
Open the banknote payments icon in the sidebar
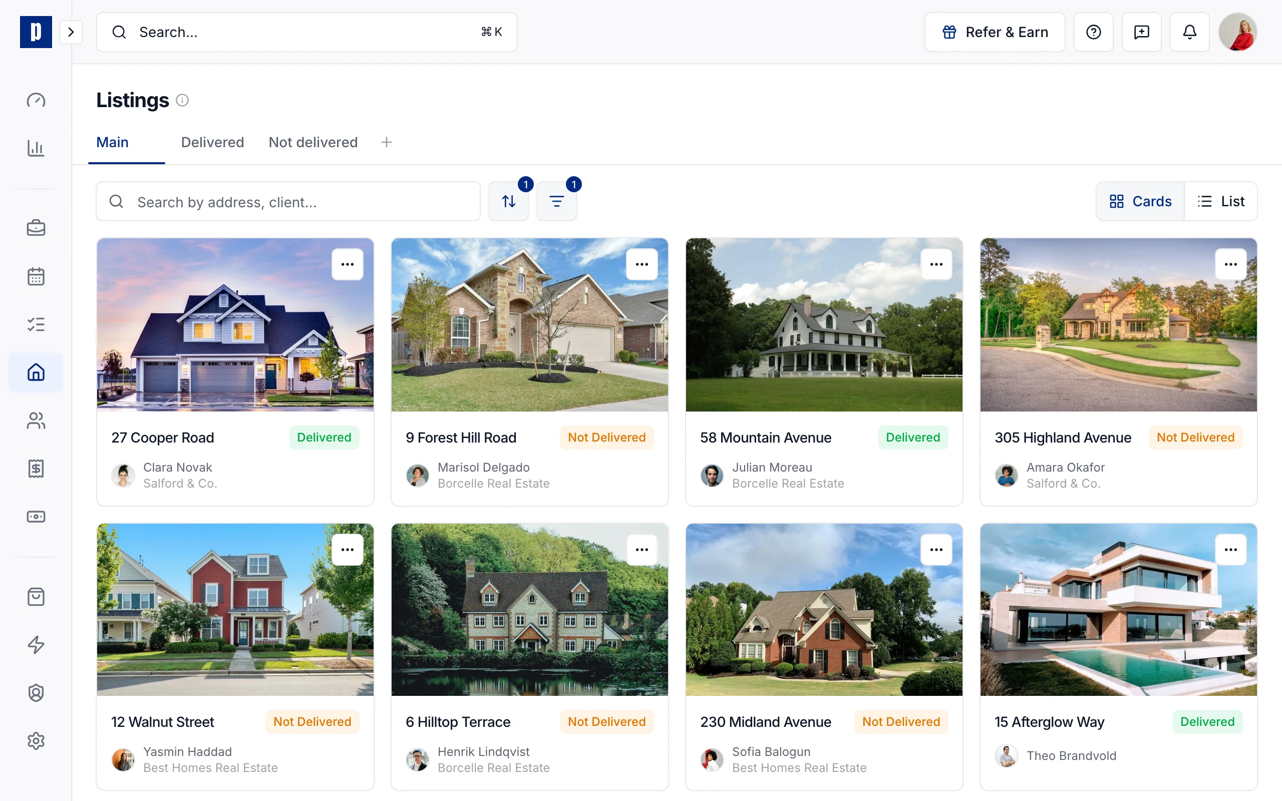(36, 517)
